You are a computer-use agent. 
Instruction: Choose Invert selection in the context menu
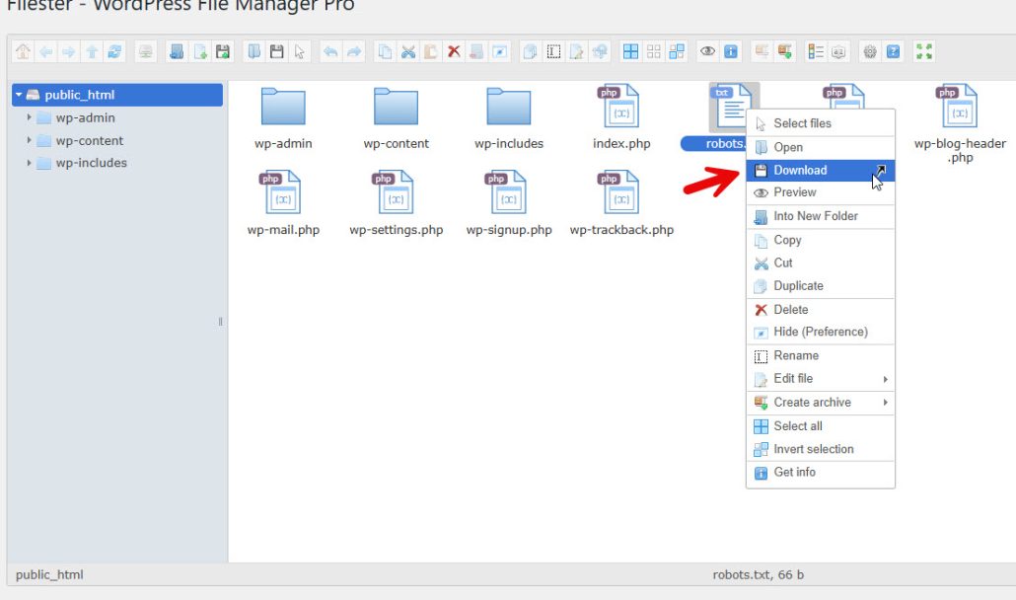[821, 449]
